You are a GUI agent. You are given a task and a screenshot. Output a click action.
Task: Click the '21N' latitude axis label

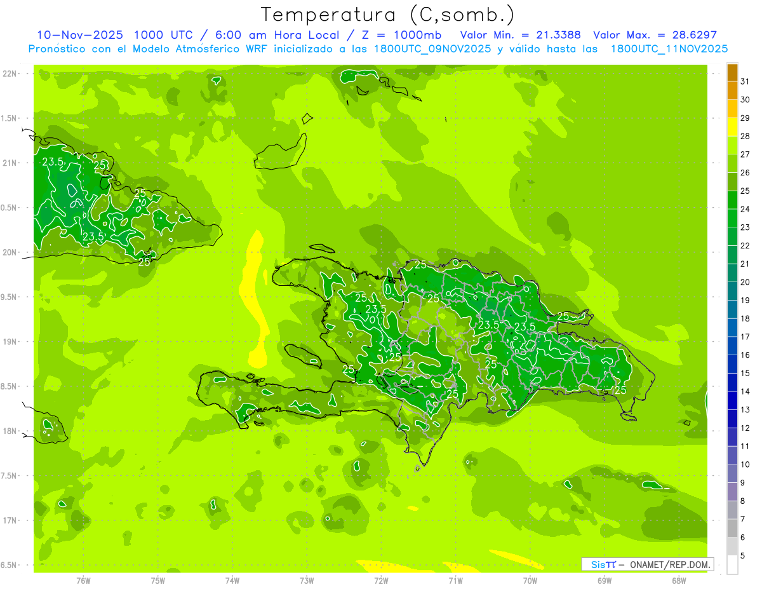coord(10,163)
